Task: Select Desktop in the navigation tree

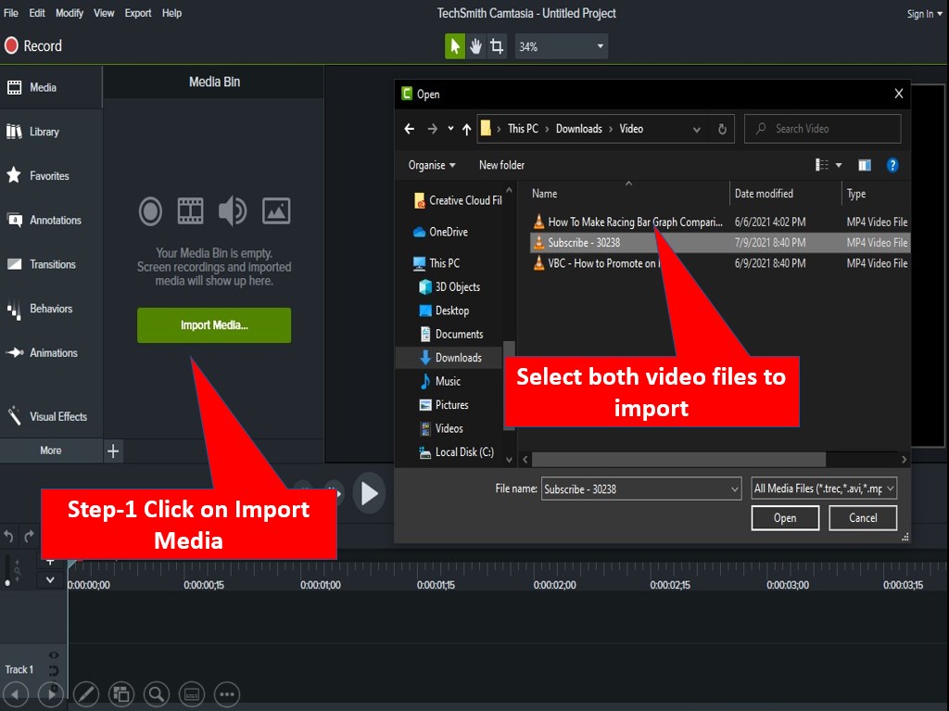Action: pos(444,311)
